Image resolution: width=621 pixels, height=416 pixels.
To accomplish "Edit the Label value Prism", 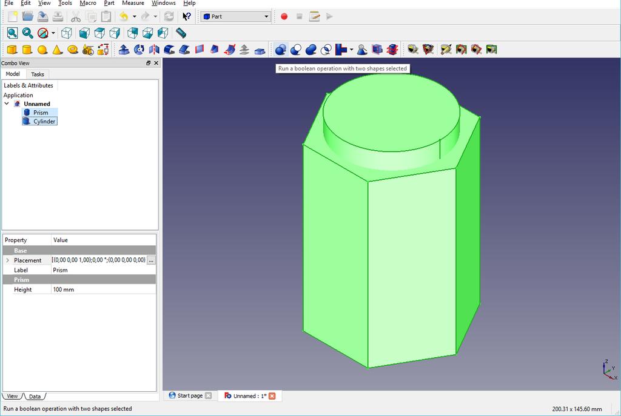I will 103,270.
